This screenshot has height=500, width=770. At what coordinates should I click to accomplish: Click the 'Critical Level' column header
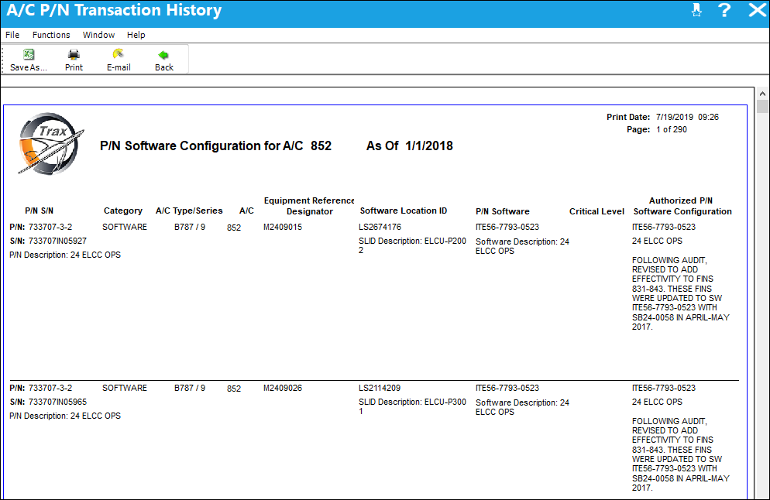pyautogui.click(x=596, y=211)
